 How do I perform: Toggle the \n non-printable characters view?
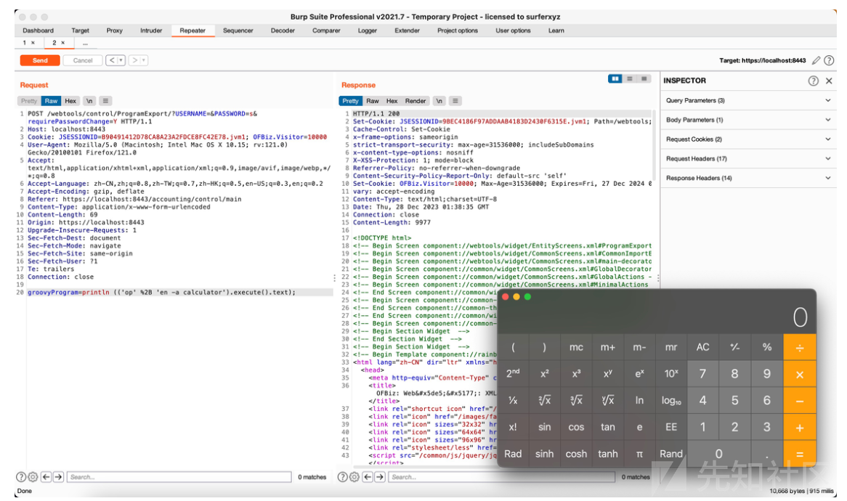[x=89, y=100]
